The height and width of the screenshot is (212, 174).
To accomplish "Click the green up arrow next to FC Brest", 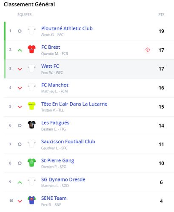I will coord(20,50).
